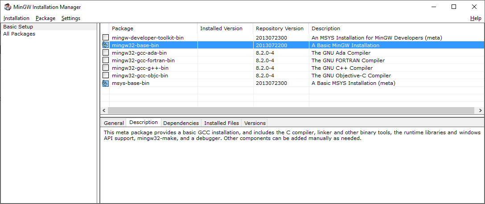Select the mingw32-gcc-g++-bin package name
485x204 pixels.
coord(140,68)
